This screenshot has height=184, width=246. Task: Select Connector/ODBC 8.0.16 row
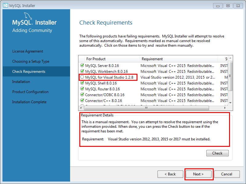(153, 95)
